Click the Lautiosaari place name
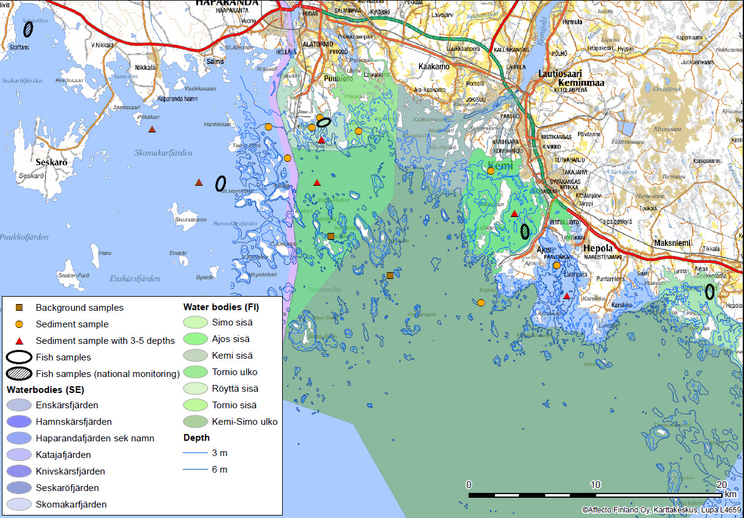 [x=559, y=73]
